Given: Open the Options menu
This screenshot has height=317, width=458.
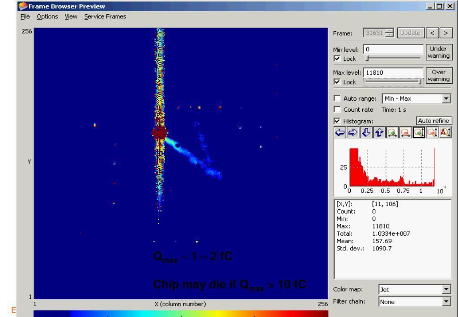Looking at the screenshot, I should tap(47, 17).
